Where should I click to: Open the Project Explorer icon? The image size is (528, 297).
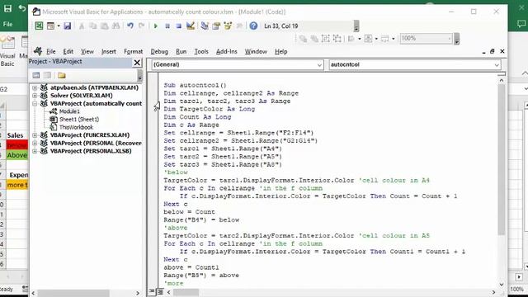(x=205, y=26)
